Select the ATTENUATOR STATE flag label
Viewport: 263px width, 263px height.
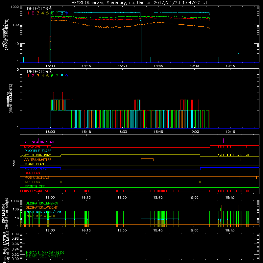(40, 142)
